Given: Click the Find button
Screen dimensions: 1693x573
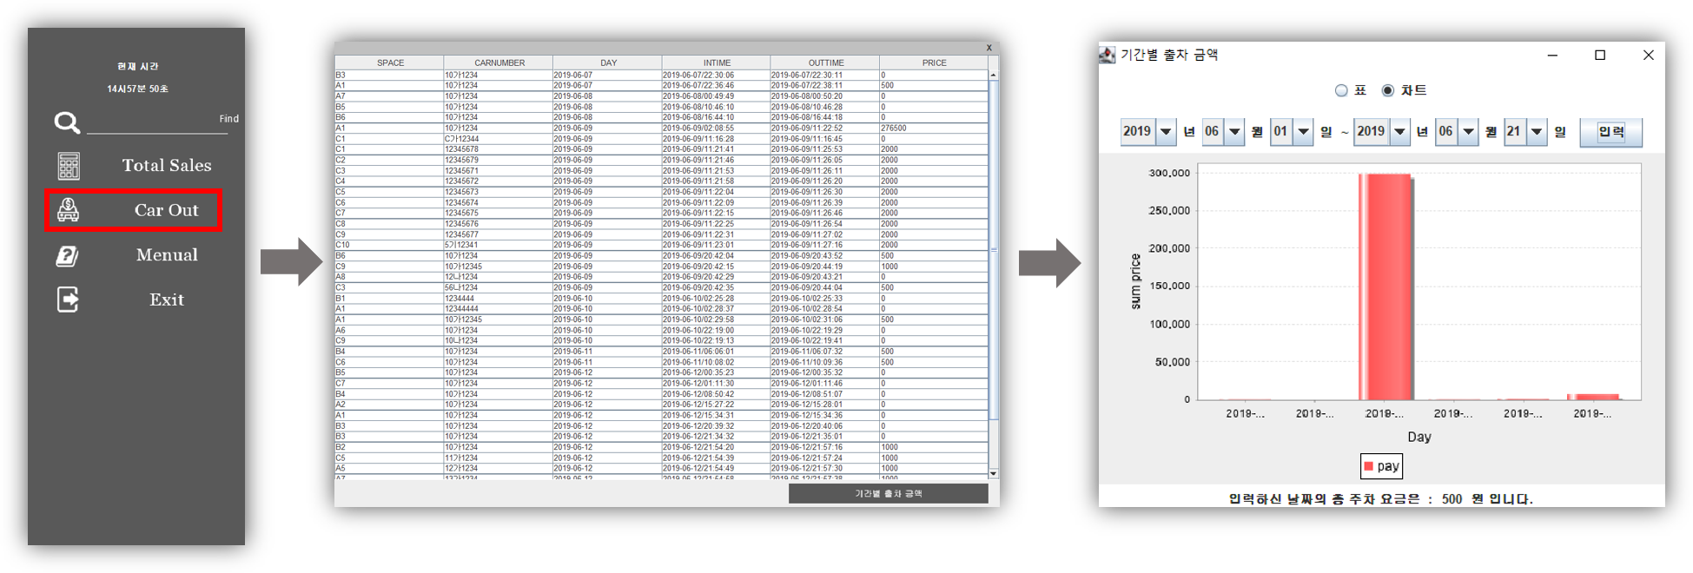Looking at the screenshot, I should tap(228, 119).
